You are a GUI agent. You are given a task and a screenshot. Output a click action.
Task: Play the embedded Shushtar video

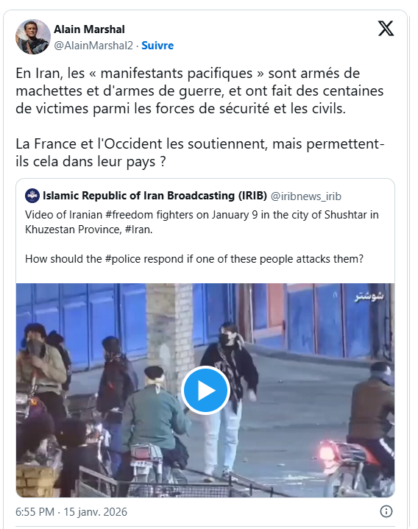205,391
